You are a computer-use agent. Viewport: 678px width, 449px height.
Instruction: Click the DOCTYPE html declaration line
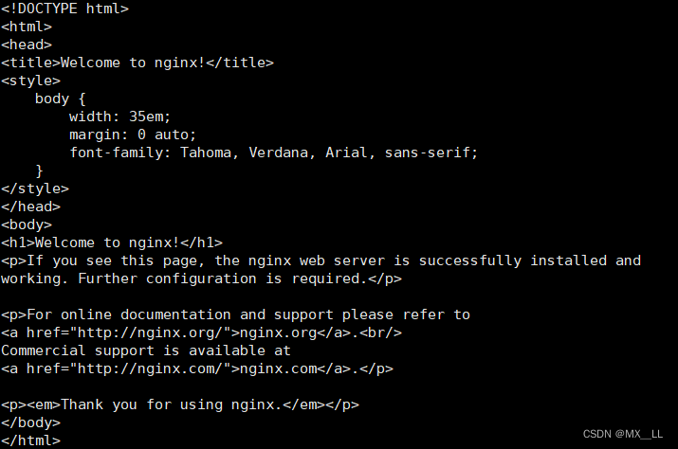[64, 9]
